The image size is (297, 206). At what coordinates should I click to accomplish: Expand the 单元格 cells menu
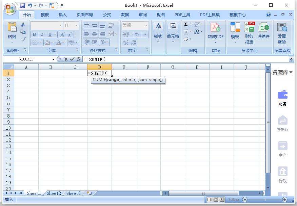tap(173, 42)
